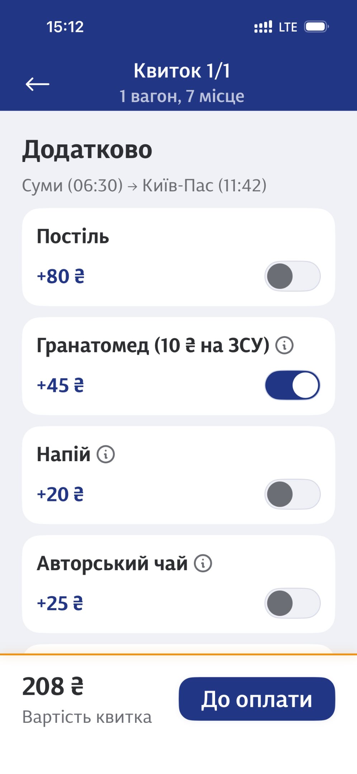This screenshot has width=357, height=774.
Task: Turn on the Напій toggle
Action: pos(292,494)
